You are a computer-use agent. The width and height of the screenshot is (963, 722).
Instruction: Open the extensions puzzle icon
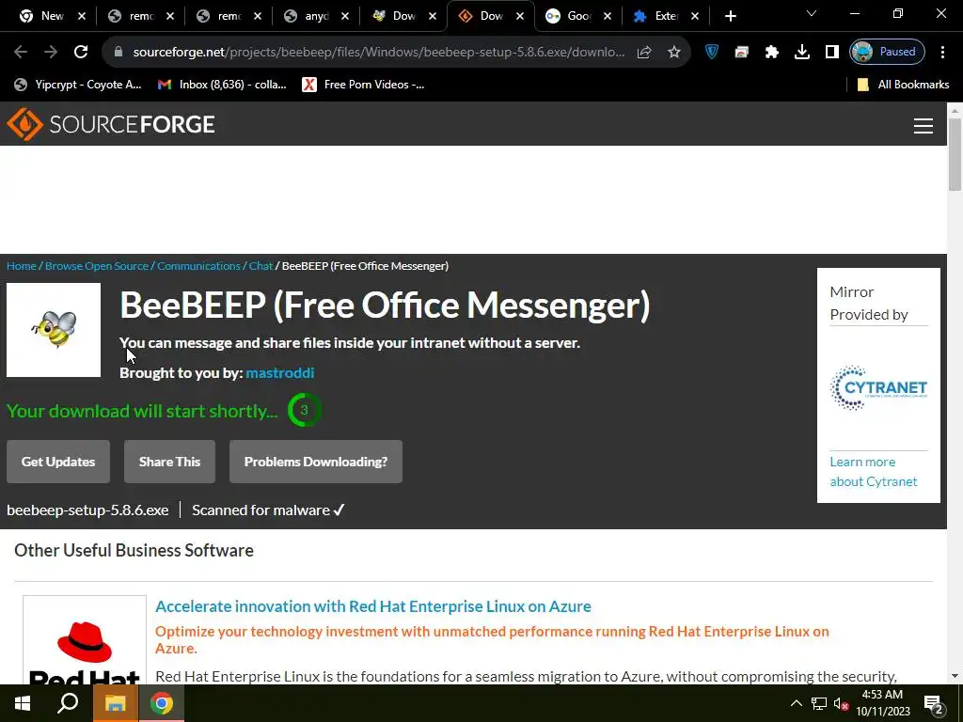click(772, 53)
